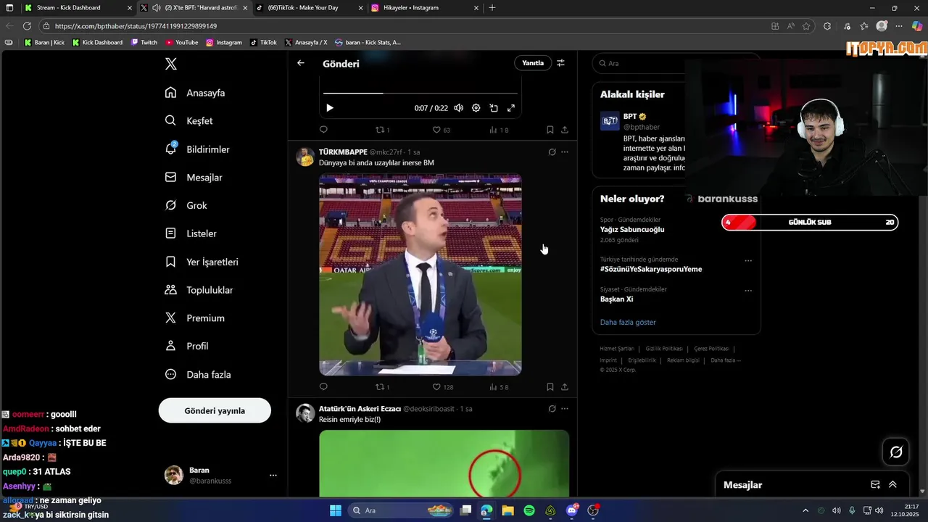This screenshot has width=928, height=522.
Task: Click the X logo at sidebar top
Action: (x=170, y=64)
